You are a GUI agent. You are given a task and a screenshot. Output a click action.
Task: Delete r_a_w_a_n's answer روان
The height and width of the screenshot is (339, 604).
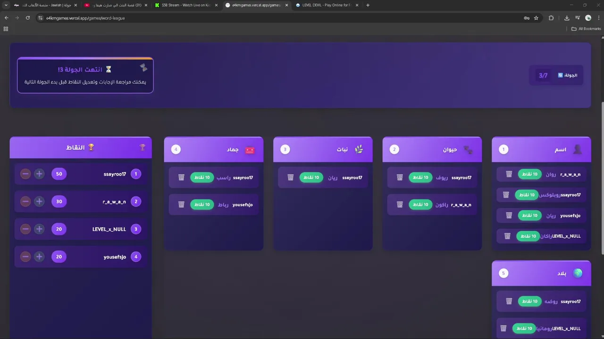click(509, 174)
